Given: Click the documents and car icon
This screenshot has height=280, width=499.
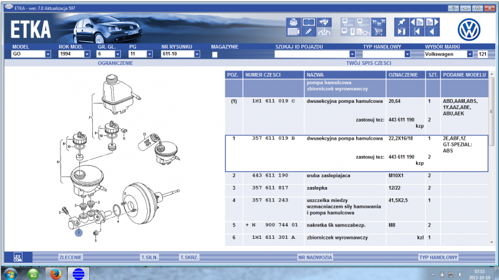Looking at the screenshot, I should [363, 32].
